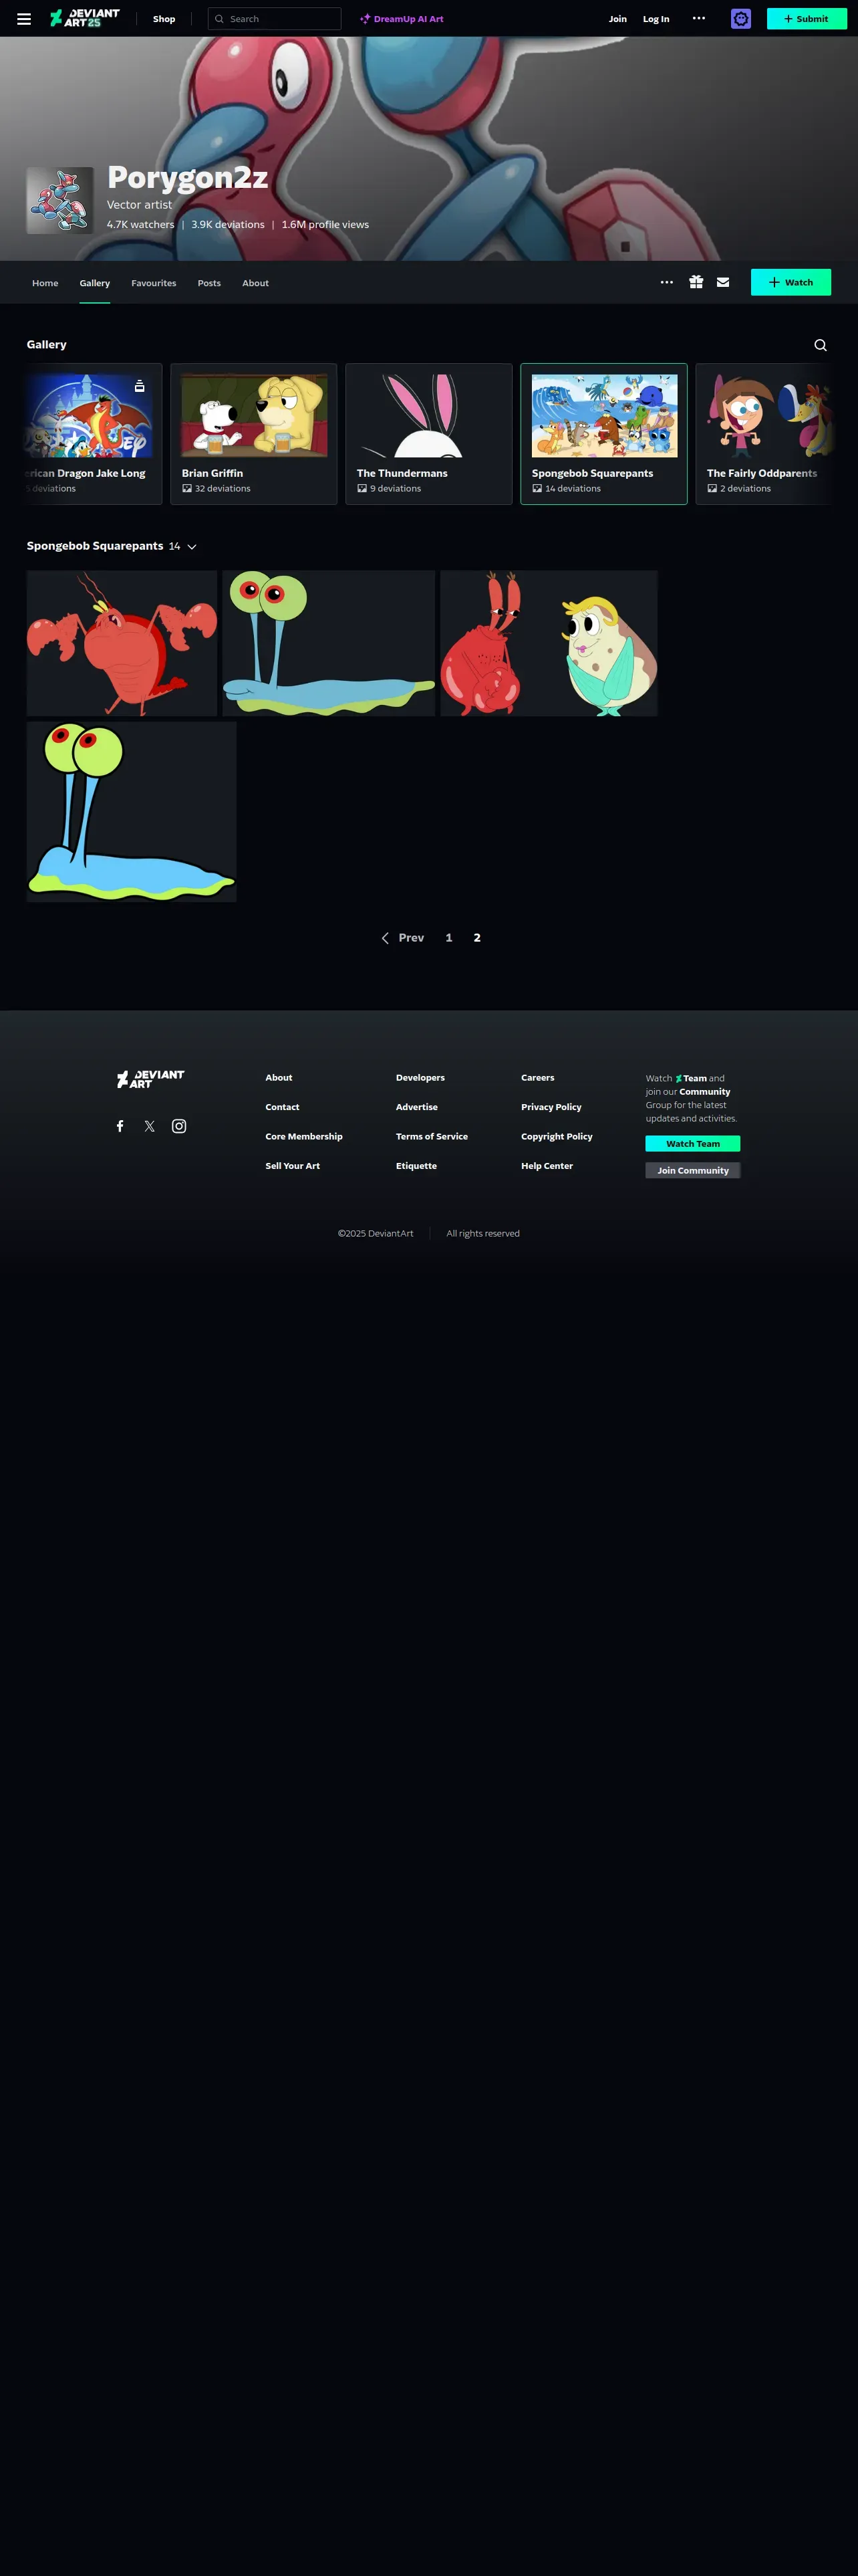The image size is (858, 2576).
Task: Go to gallery page 1
Action: click(448, 938)
